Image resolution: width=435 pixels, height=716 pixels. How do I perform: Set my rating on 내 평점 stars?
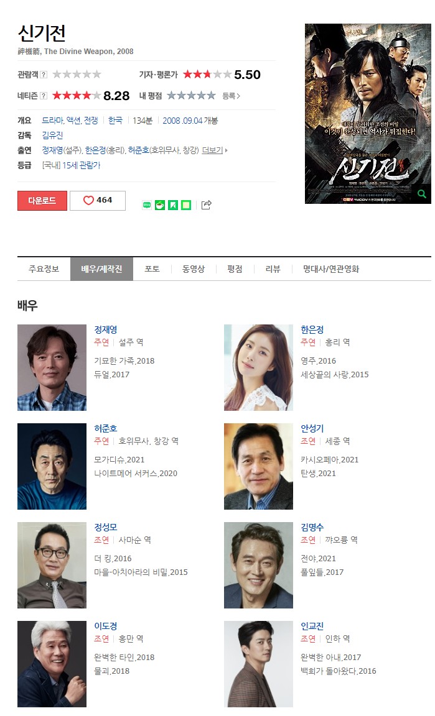pyautogui.click(x=191, y=96)
